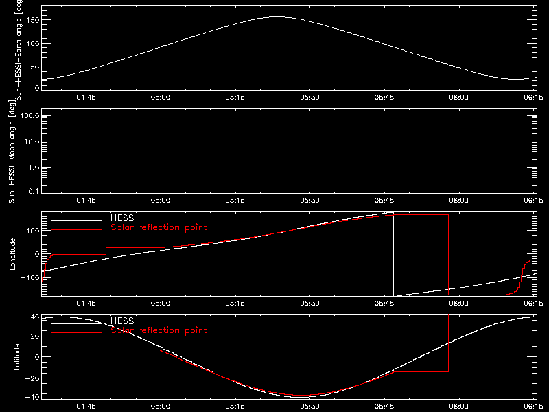Click 05:30 time label under Earth angle plot
The image size is (549, 412).
pyautogui.click(x=310, y=98)
